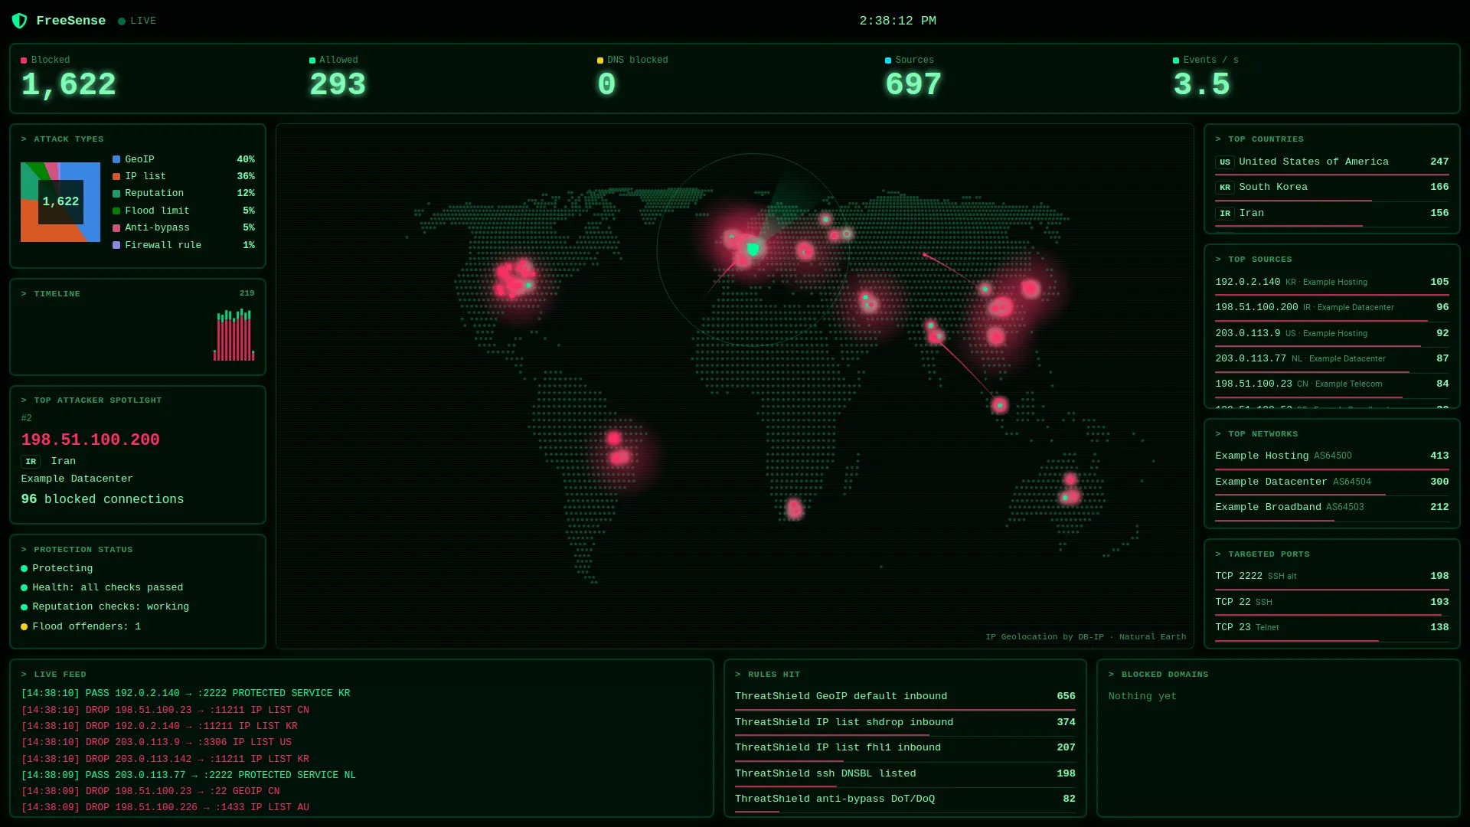The width and height of the screenshot is (1470, 827).
Task: Click the Protecting status indicator dot
Action: coord(24,569)
